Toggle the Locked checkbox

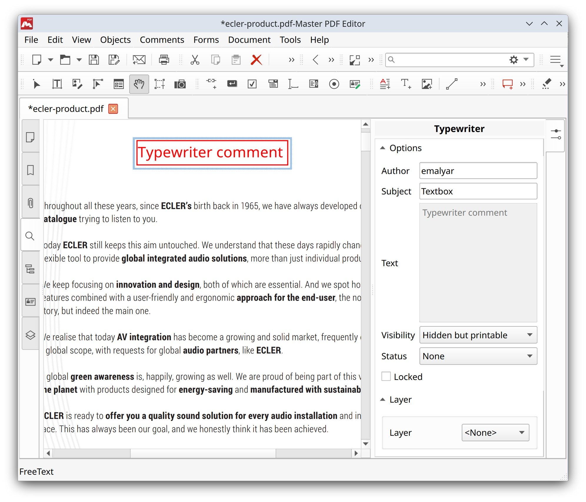pos(386,376)
